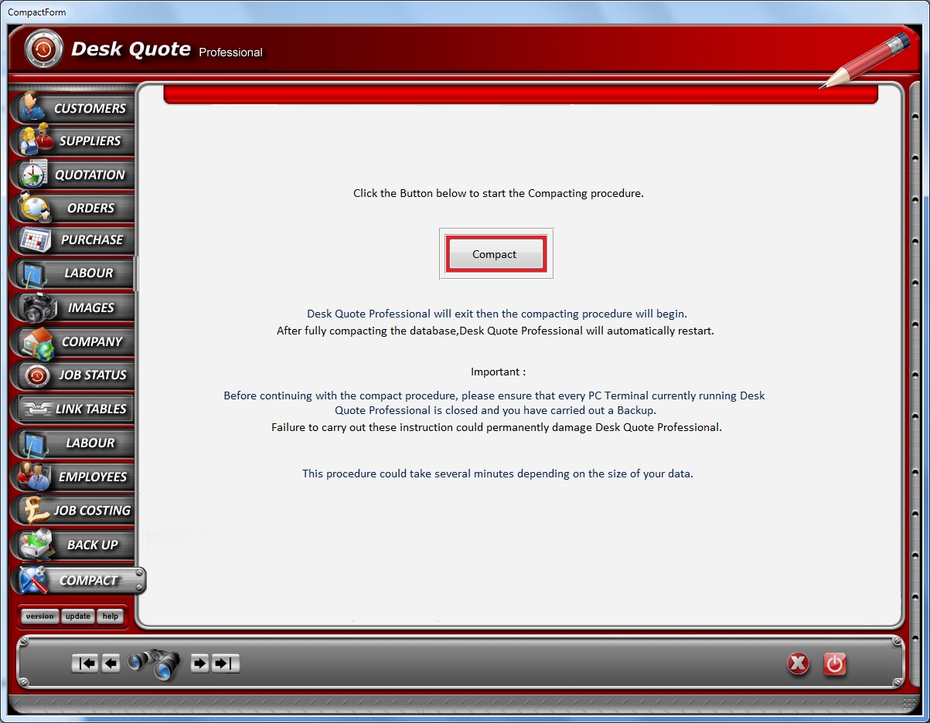The image size is (930, 723).
Task: Open help with the small help button
Action: pos(111,616)
